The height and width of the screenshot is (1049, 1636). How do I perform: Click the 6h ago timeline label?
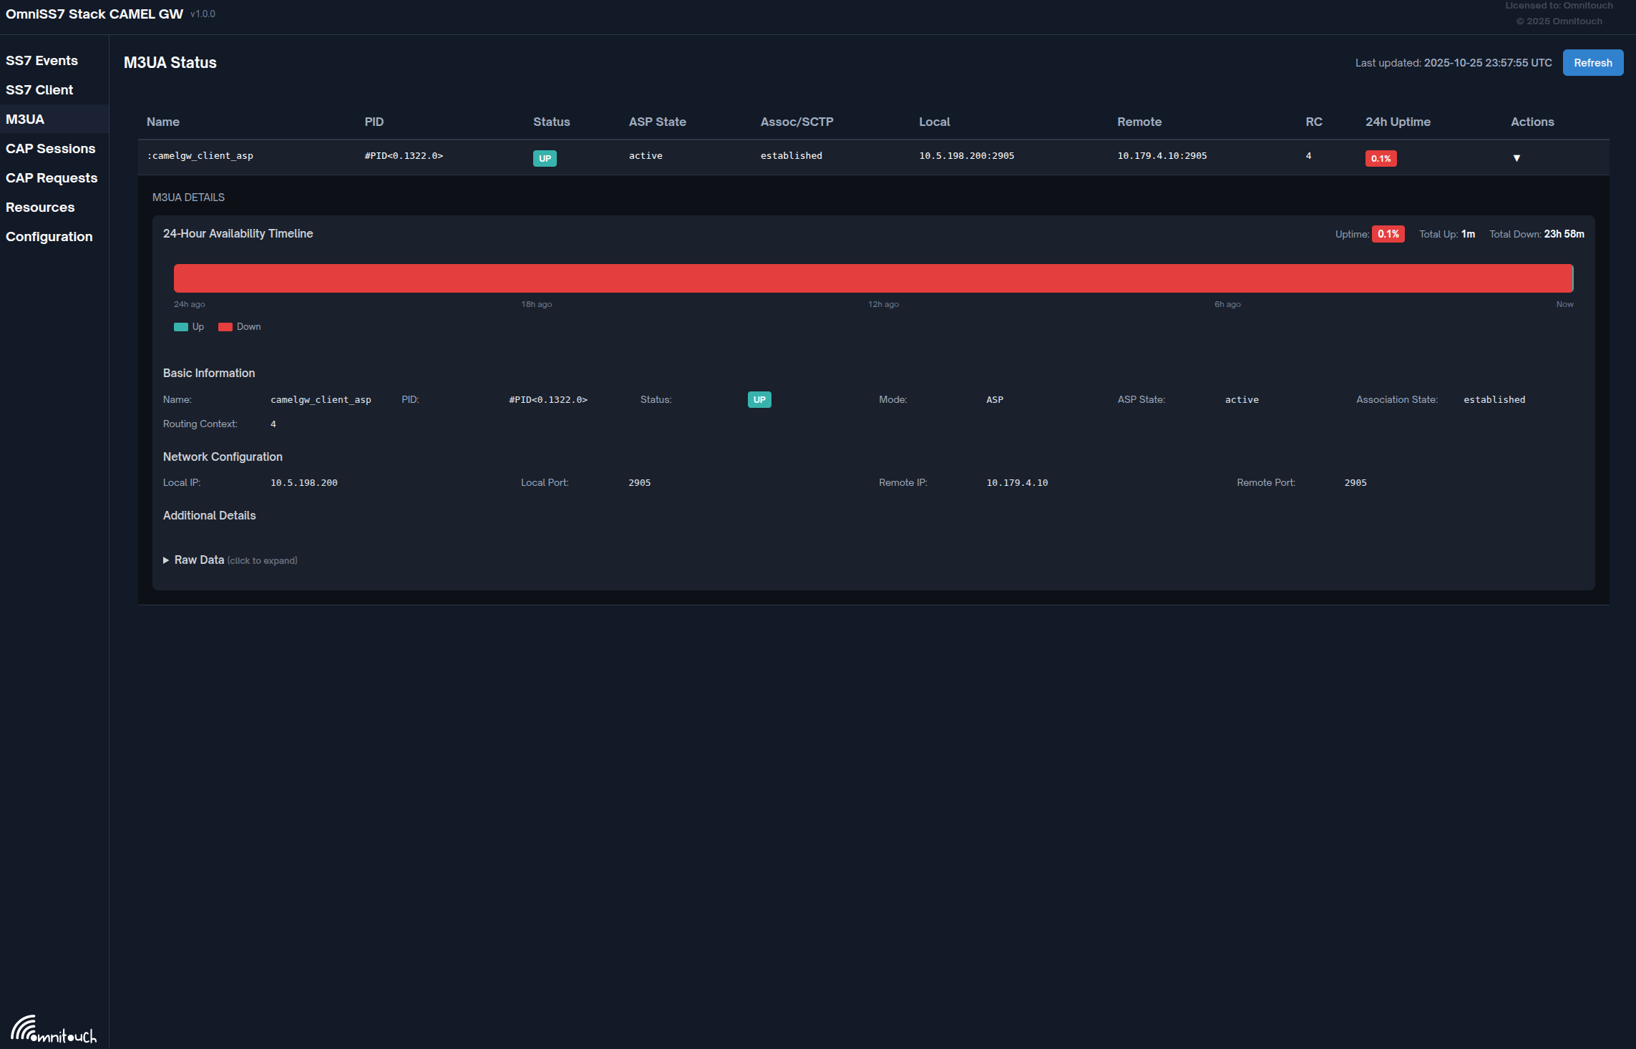tap(1227, 305)
